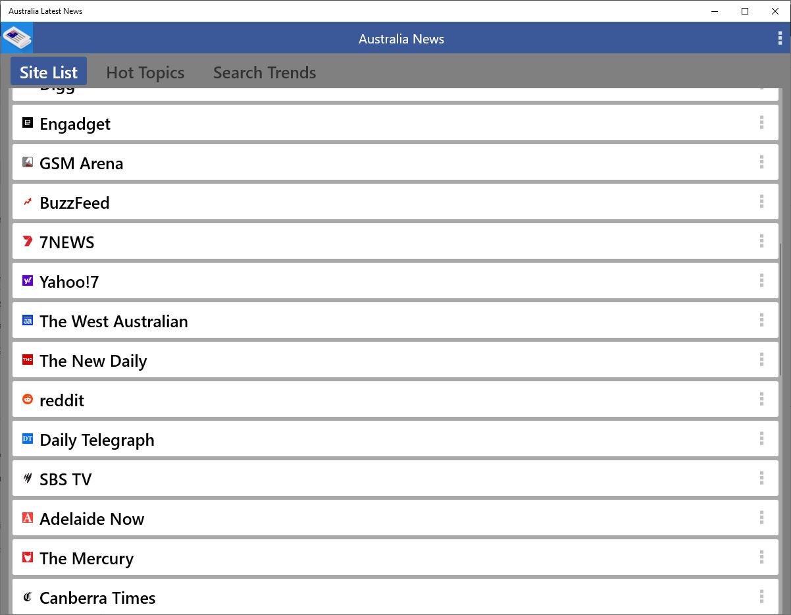This screenshot has width=791, height=615.
Task: Maximize the Australia Latest News window
Action: click(x=745, y=11)
